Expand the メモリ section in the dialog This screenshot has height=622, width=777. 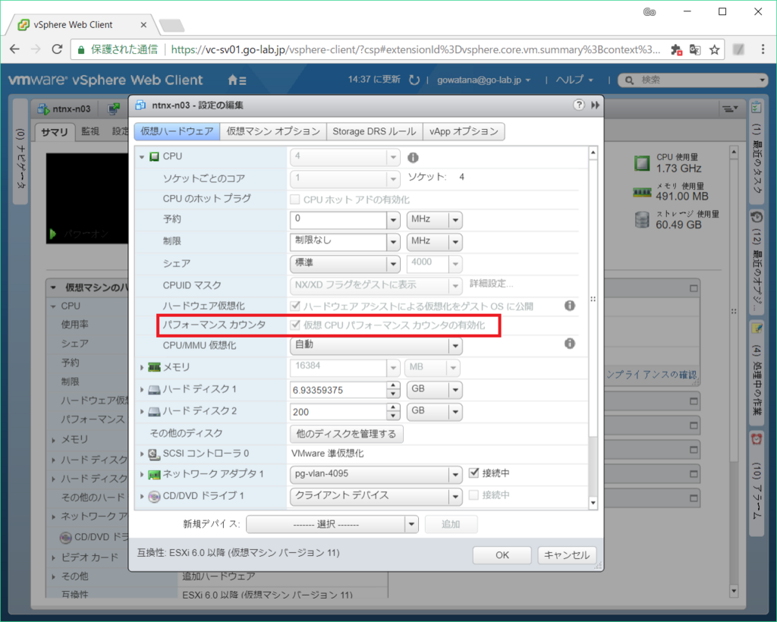143,366
